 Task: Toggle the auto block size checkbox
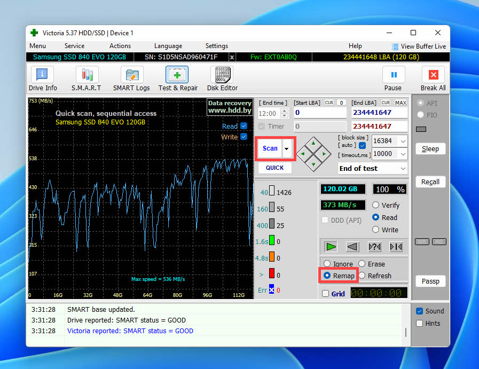[x=362, y=145]
